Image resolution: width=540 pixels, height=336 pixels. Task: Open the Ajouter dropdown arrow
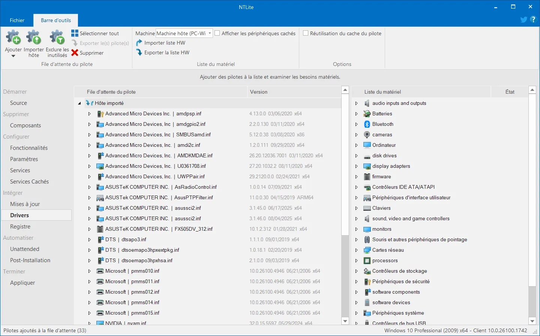tap(13, 56)
